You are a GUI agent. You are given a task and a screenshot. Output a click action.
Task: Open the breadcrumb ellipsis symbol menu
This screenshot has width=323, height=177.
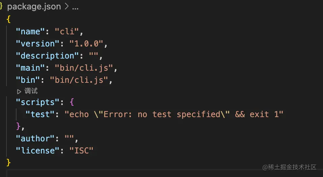(x=75, y=8)
